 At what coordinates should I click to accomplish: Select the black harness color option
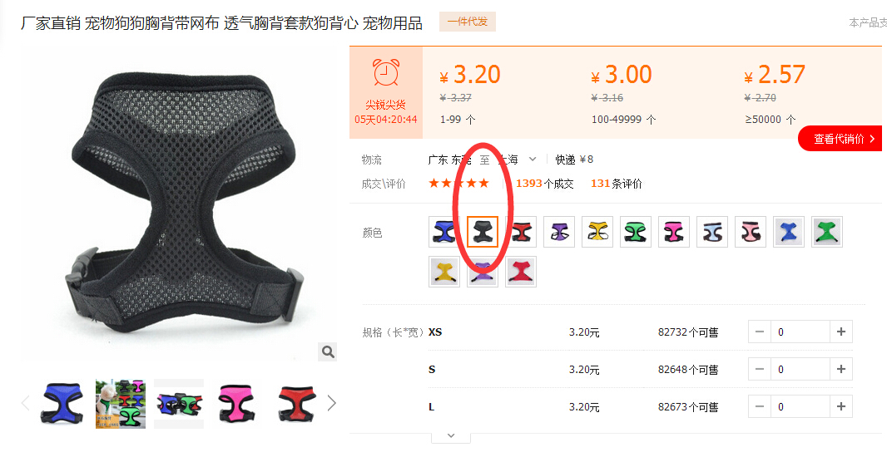coord(483,232)
